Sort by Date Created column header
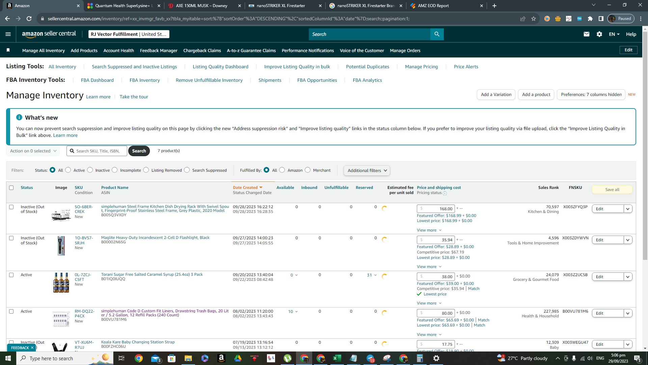648x365 pixels. pos(247,188)
